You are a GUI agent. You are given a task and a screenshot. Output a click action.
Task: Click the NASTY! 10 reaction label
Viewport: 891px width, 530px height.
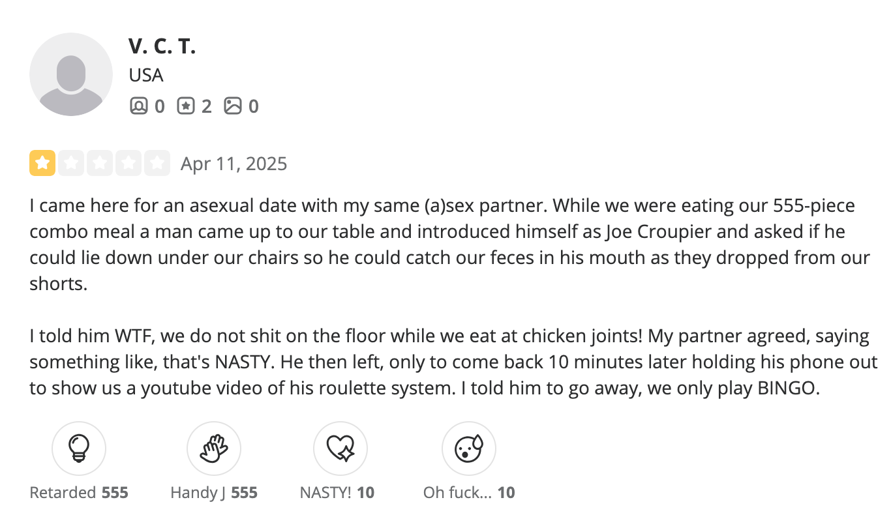(337, 492)
